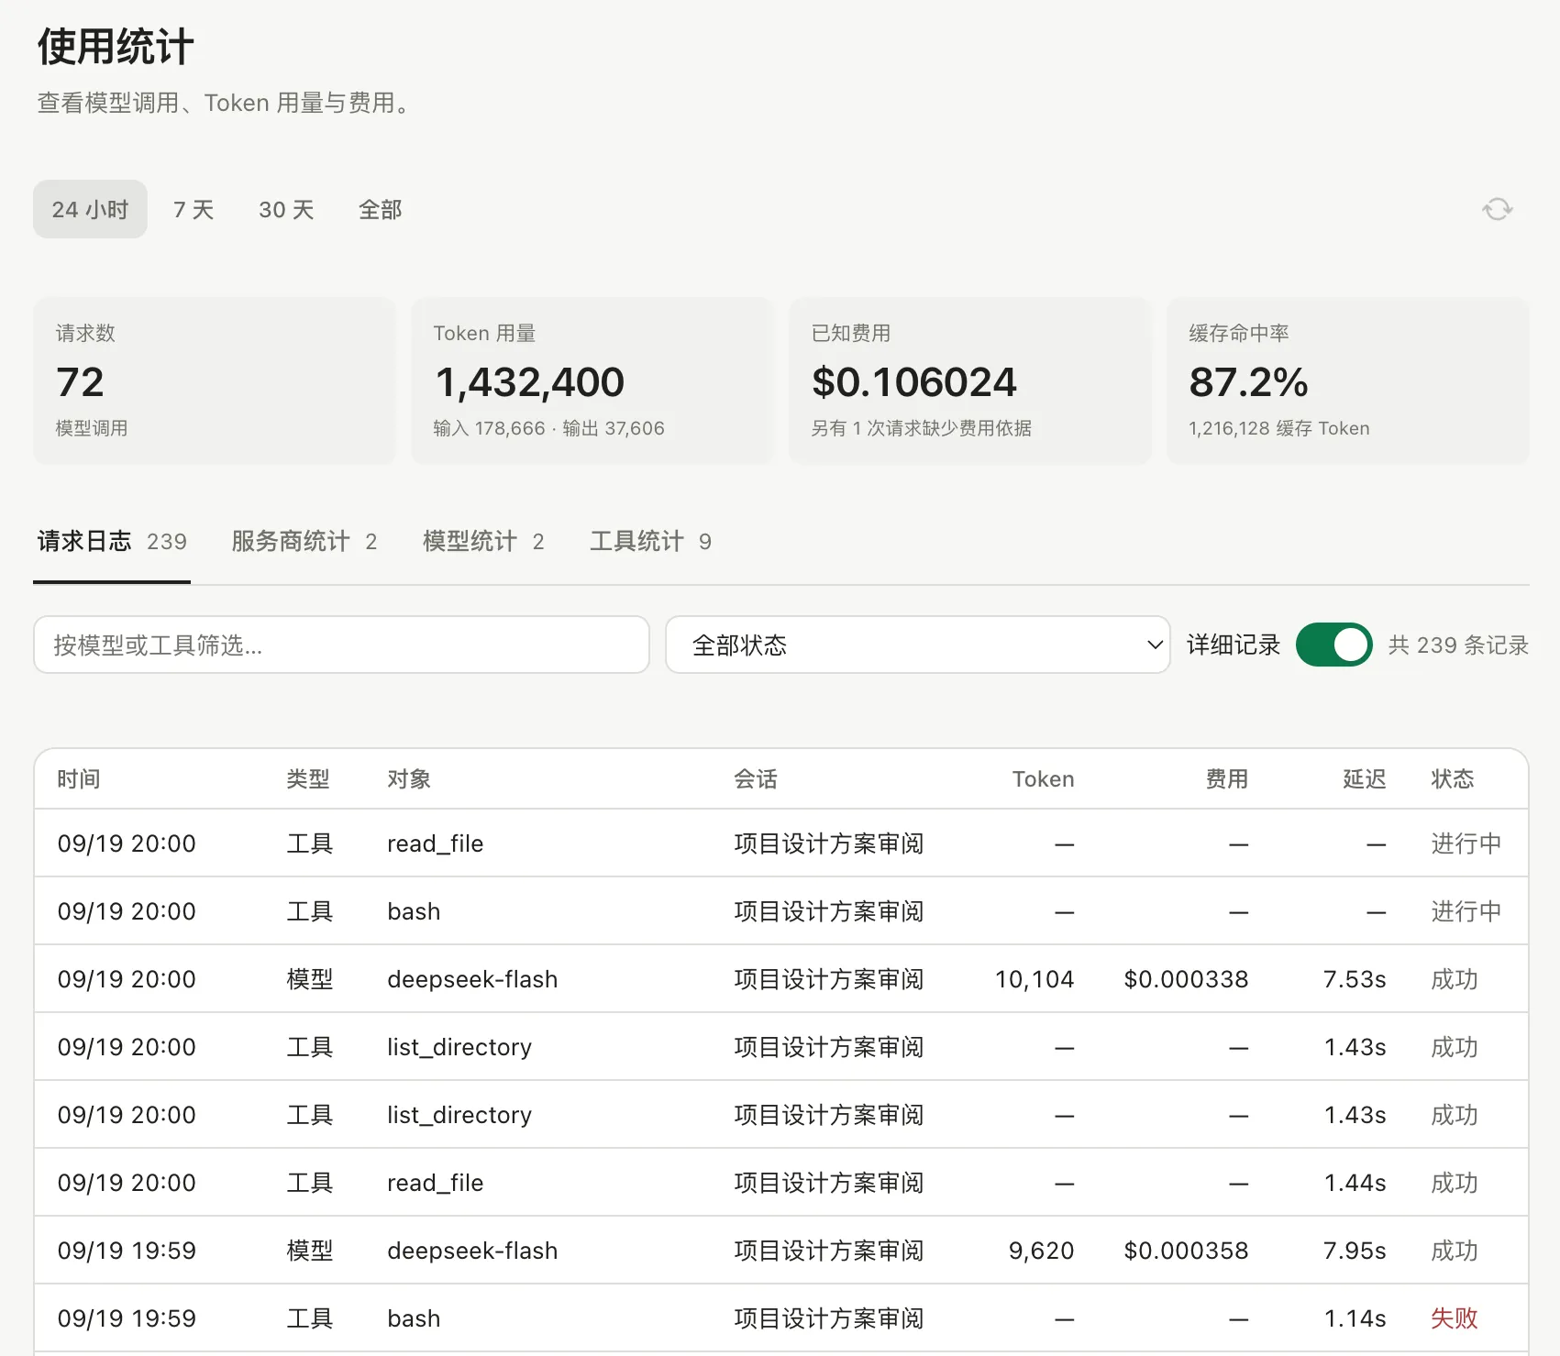Click the 使用统计 page heading
1560x1356 pixels.
(116, 46)
